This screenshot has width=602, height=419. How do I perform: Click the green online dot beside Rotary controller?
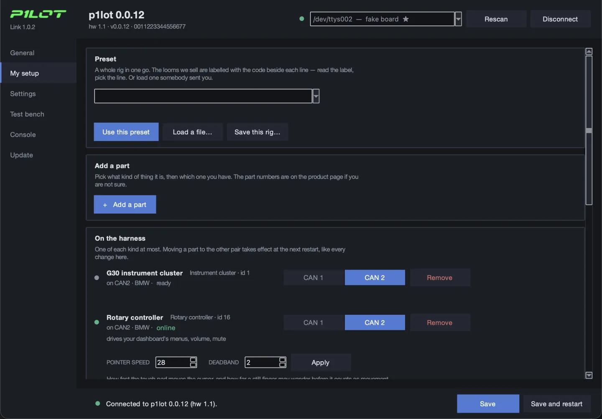coord(97,322)
